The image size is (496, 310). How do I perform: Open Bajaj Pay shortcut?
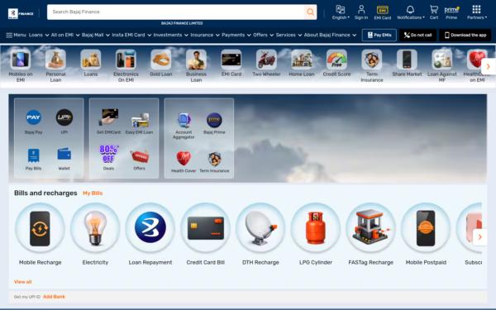tap(34, 117)
